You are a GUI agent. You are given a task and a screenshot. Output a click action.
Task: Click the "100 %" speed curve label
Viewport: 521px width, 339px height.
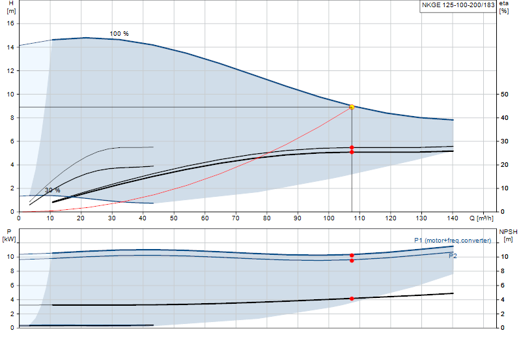(x=119, y=34)
